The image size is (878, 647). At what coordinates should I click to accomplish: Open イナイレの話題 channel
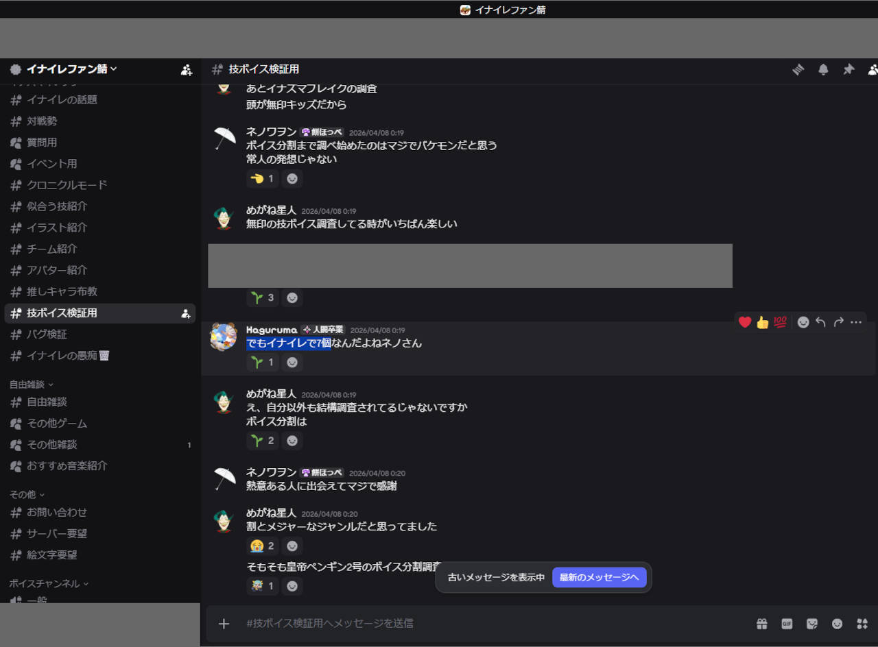click(x=100, y=100)
